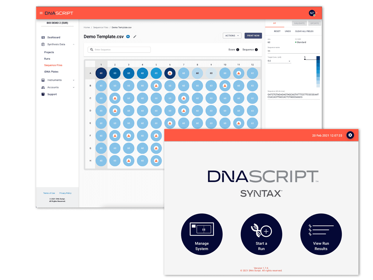Click the blue badge beside Demo Template.csv
373x280 pixels.
pyautogui.click(x=128, y=36)
